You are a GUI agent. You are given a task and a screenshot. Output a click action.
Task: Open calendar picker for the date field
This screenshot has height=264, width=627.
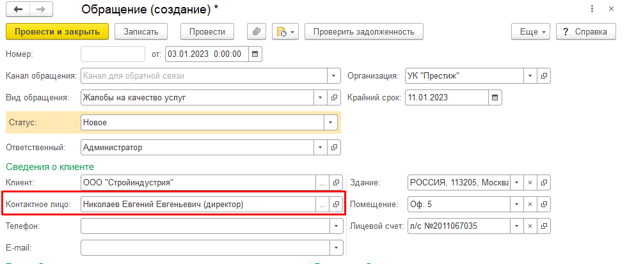(255, 54)
